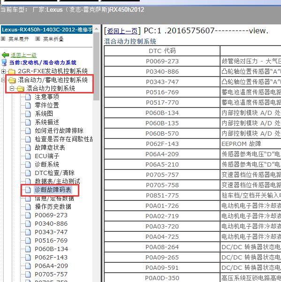Select 混合动力/蓄电池控制系统 tree label
This screenshot has width=281, height=282.
pyautogui.click(x=53, y=80)
